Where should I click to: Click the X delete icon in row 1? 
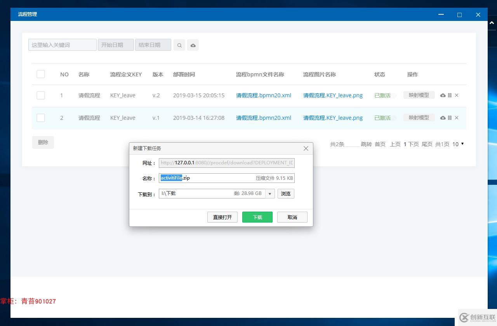pyautogui.click(x=457, y=95)
